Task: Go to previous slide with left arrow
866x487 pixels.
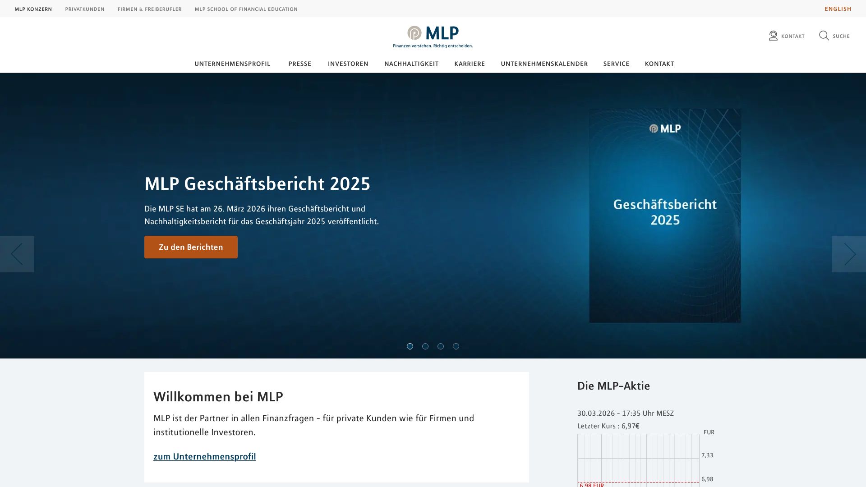Action: (x=17, y=254)
